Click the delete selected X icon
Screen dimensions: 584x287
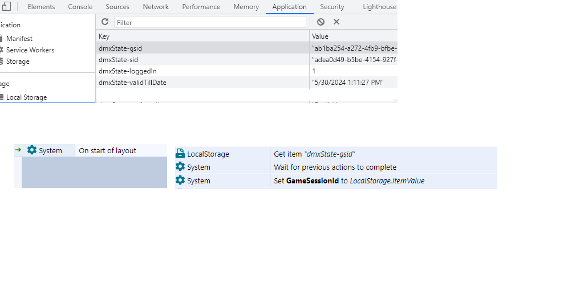(336, 22)
